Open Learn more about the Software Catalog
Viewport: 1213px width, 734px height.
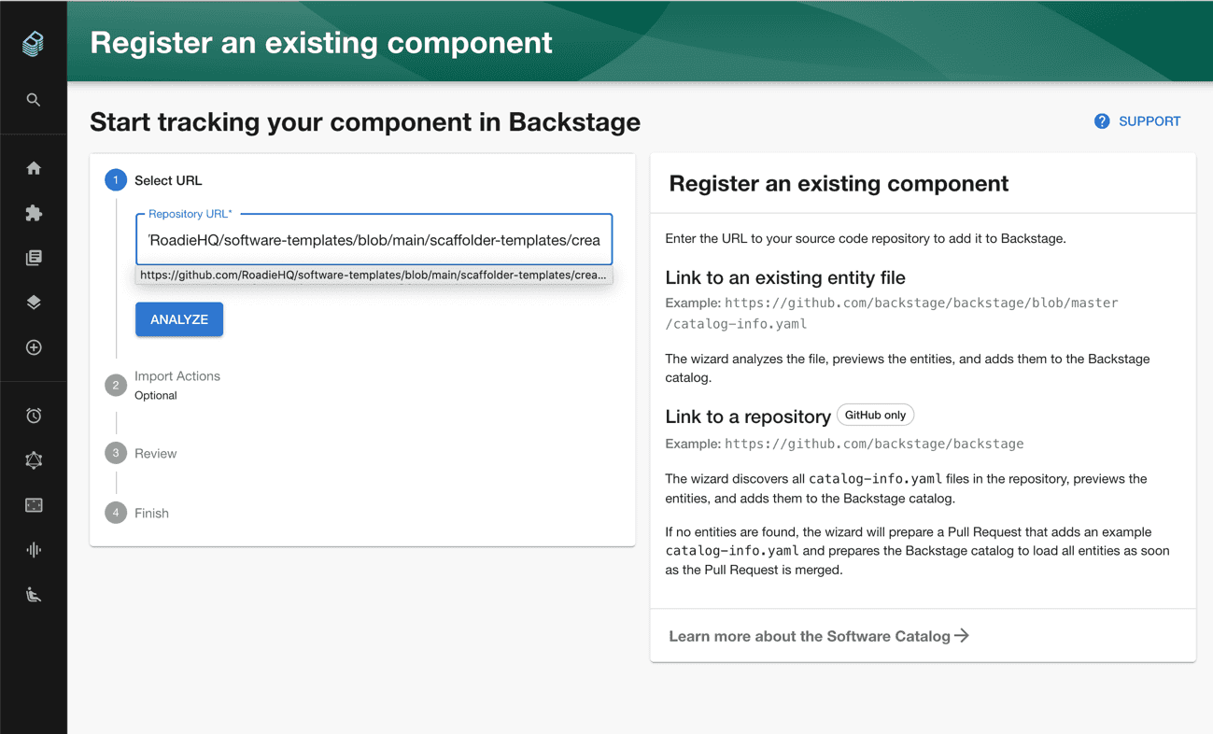[819, 636]
